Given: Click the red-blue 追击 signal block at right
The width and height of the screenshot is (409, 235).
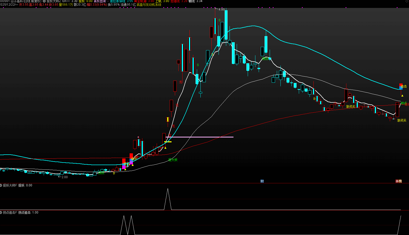Looking at the screenshot, I should [x=401, y=87].
